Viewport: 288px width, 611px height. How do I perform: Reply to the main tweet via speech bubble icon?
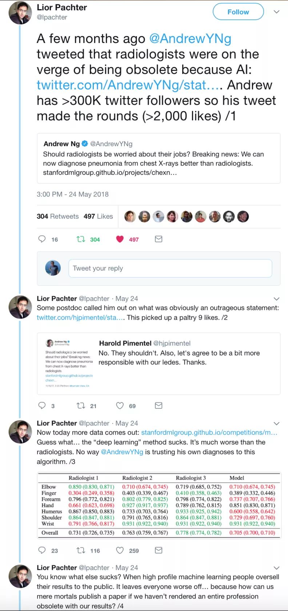click(42, 239)
